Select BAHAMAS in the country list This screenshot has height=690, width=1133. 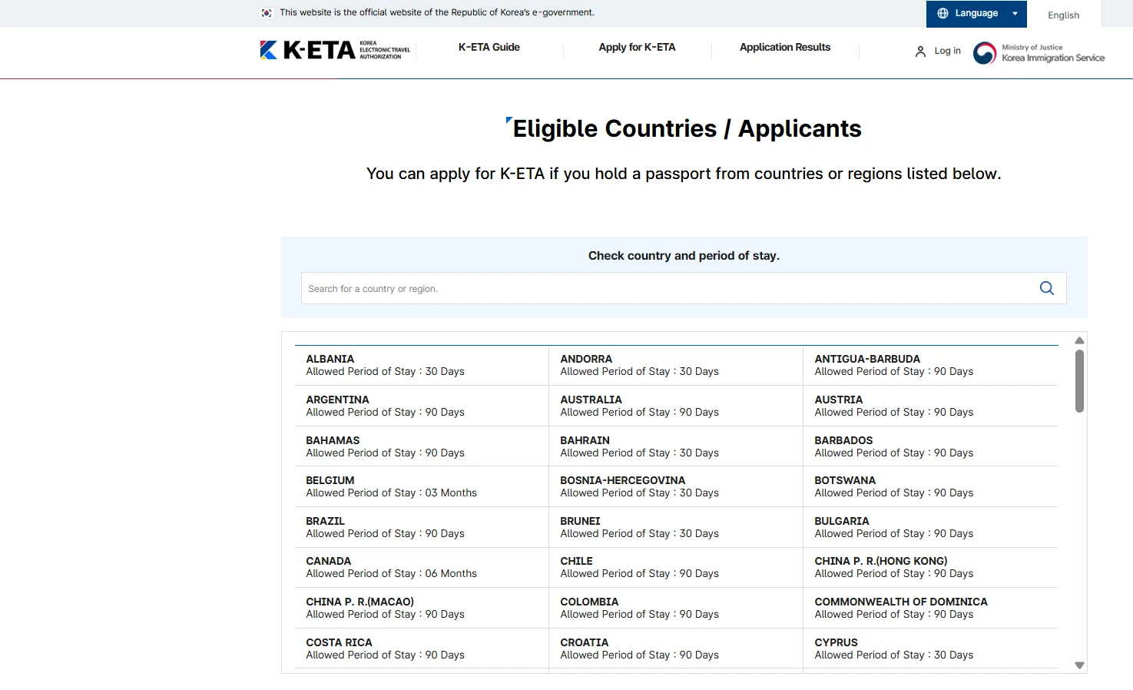pos(422,446)
